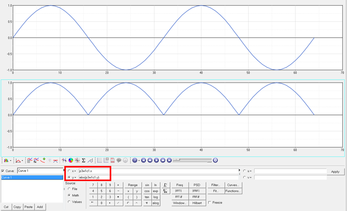Jump to last animation frame
Image resolution: width=347 pixels, height=211 pixels.
click(169, 160)
